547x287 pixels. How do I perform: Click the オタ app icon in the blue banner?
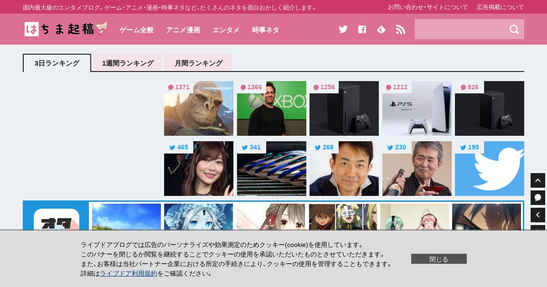(x=57, y=220)
